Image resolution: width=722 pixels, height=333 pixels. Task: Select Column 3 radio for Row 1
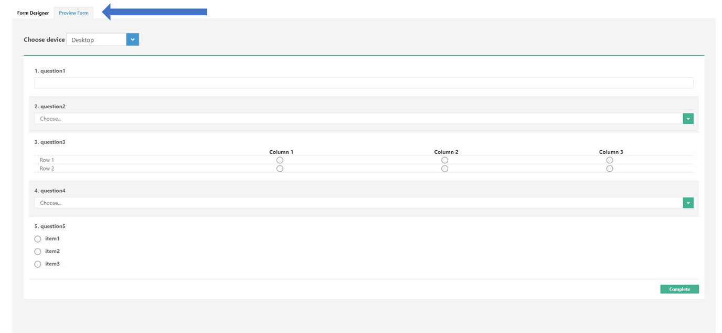pos(609,160)
